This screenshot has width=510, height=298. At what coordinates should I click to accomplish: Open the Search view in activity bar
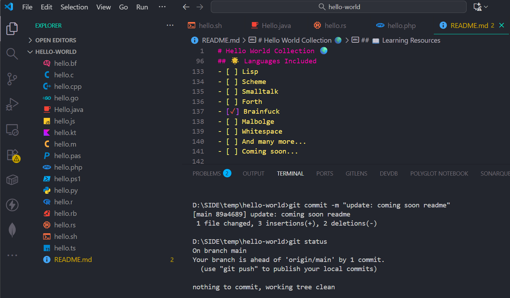tap(12, 54)
